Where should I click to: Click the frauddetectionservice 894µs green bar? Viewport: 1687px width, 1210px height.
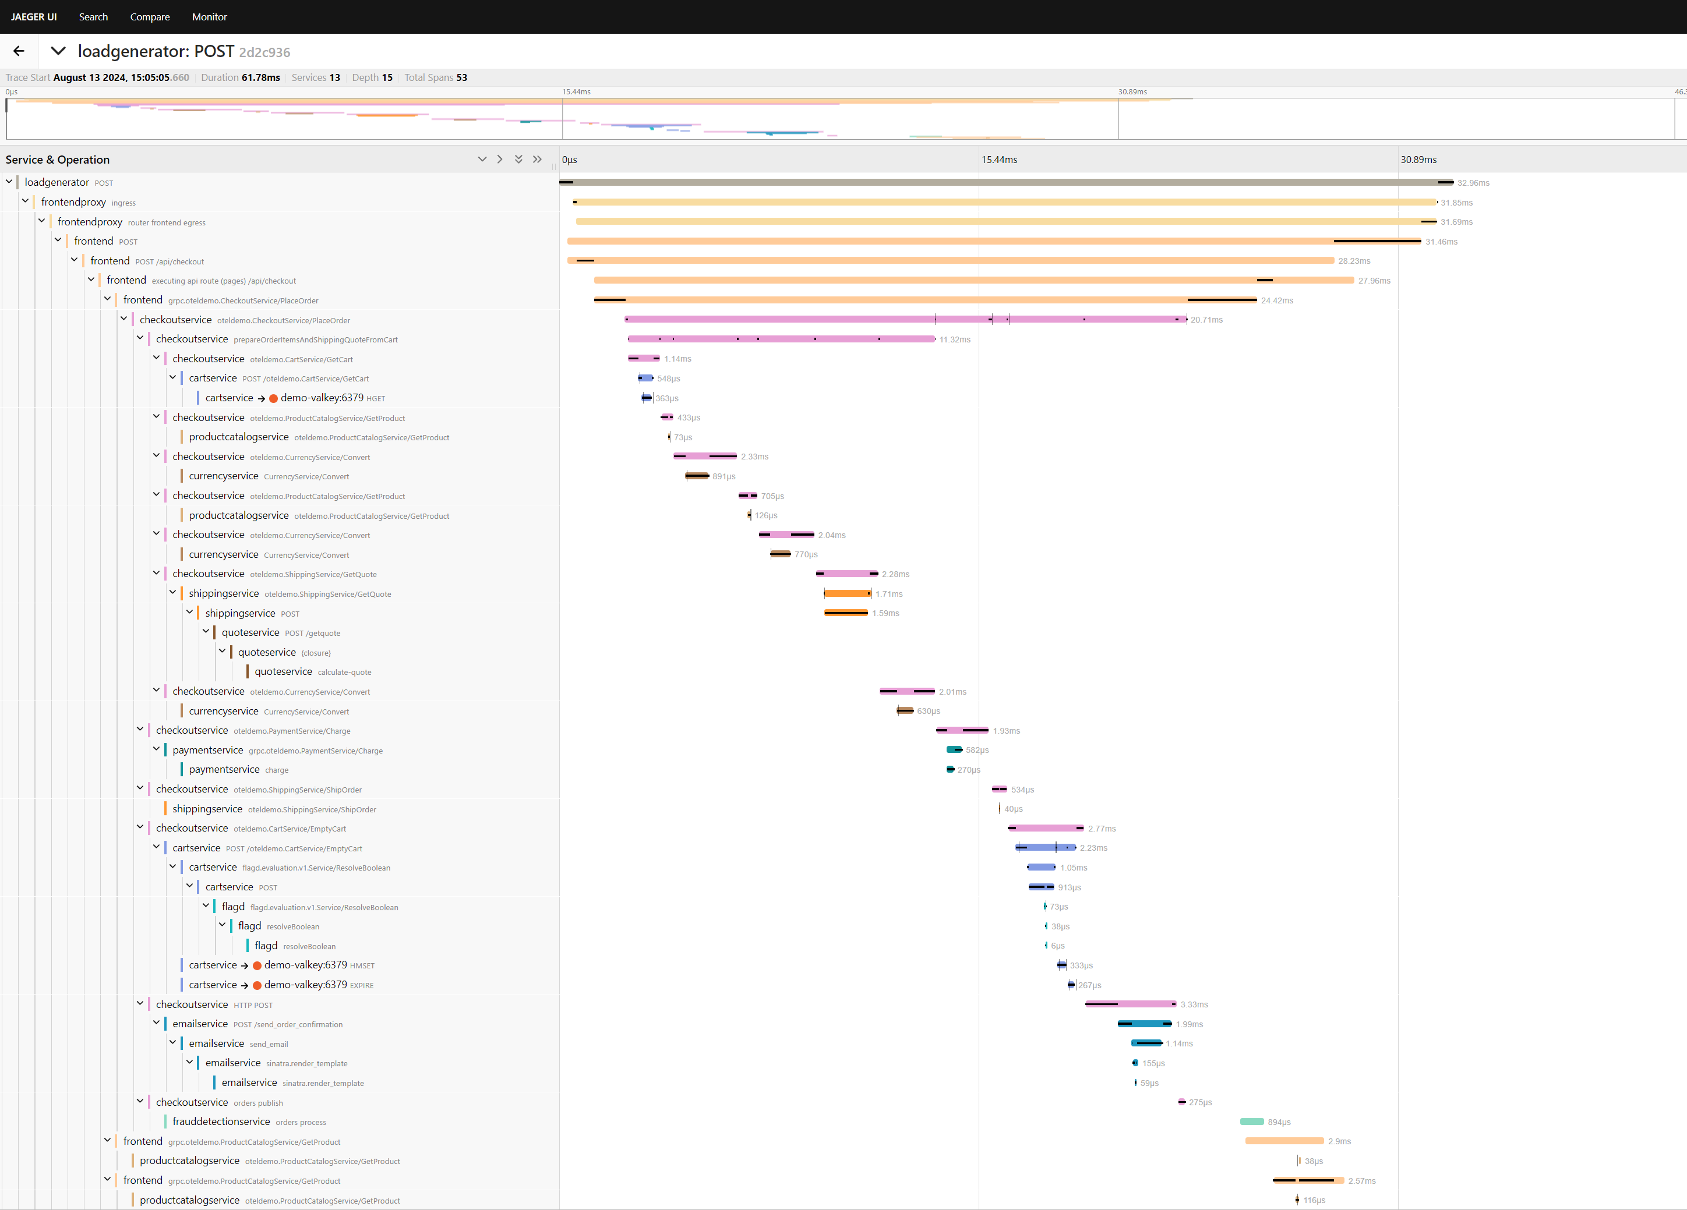pos(1252,1121)
